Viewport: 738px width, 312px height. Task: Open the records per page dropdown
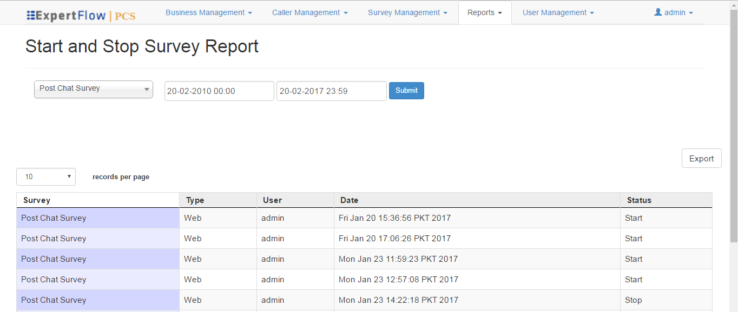[x=45, y=177]
